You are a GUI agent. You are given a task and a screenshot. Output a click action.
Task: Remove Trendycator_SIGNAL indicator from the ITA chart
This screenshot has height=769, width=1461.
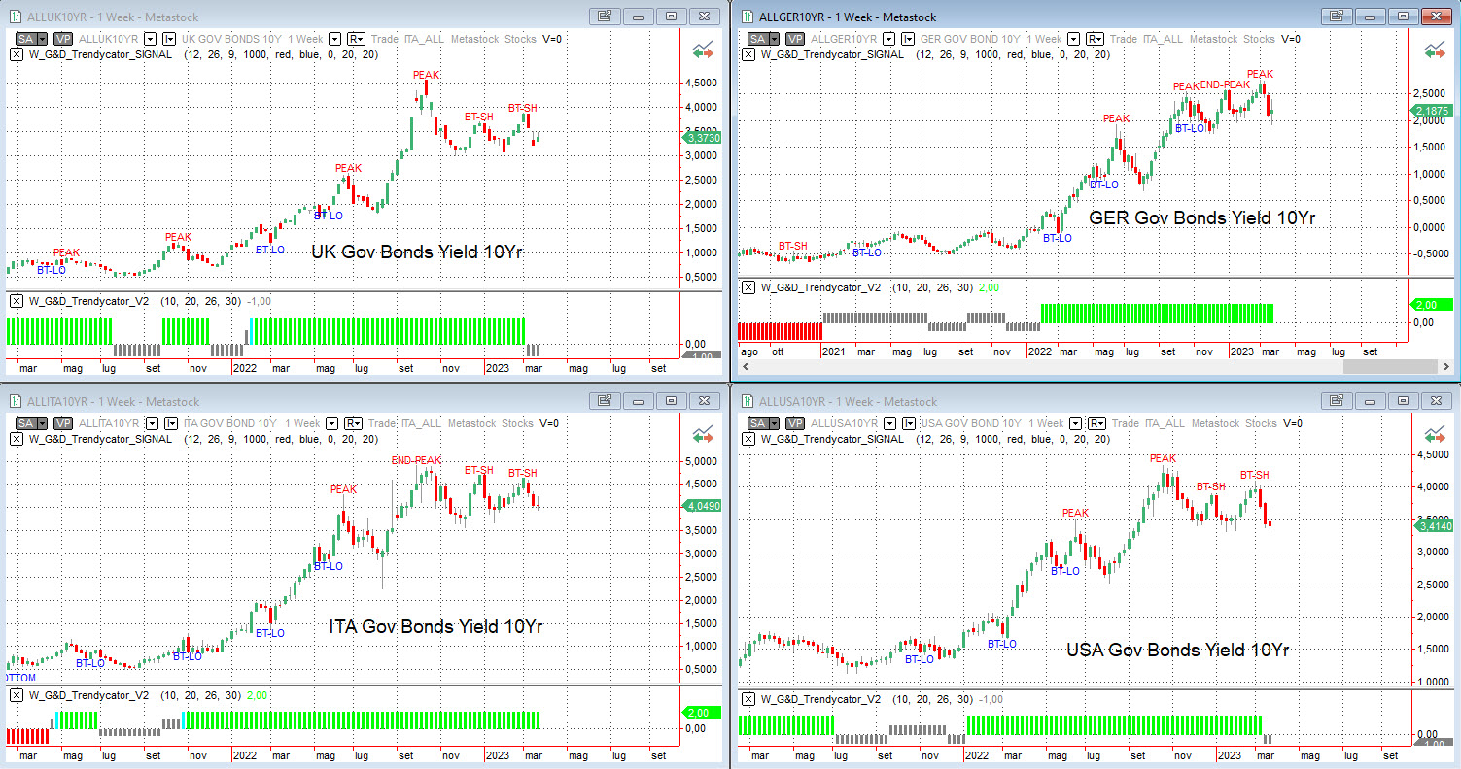pos(15,439)
